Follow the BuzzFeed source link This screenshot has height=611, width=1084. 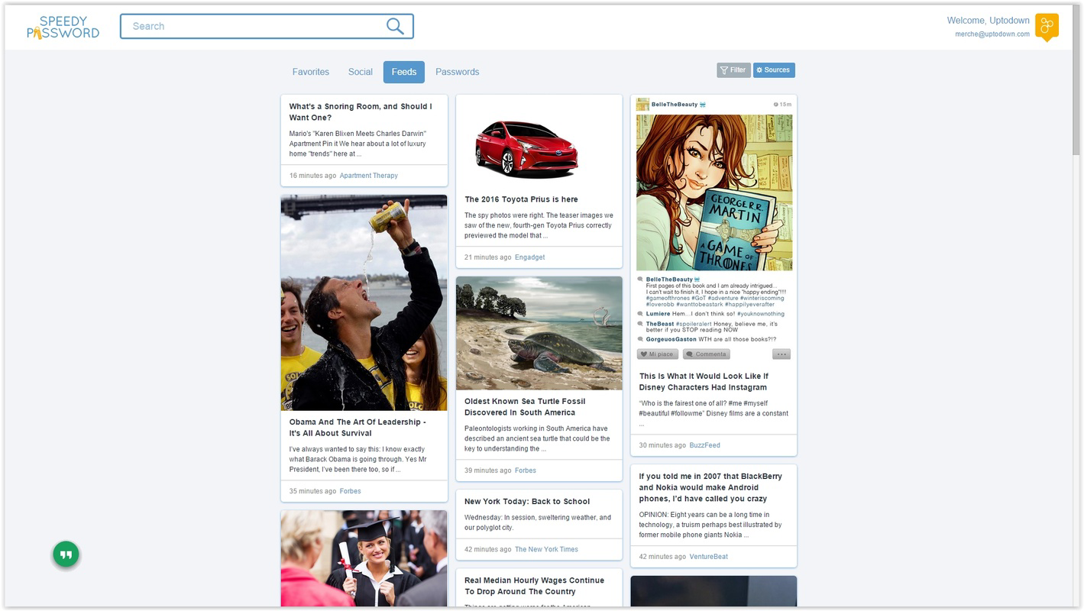(704, 445)
